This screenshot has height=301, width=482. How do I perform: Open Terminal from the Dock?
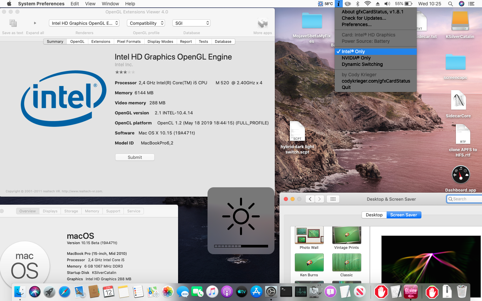286,292
